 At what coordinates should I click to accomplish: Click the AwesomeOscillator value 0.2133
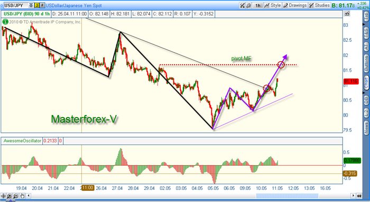[x=50, y=141]
